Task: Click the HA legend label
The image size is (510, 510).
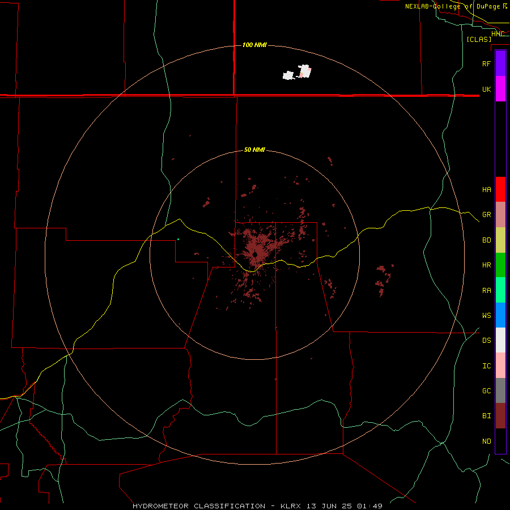Action: coord(486,189)
